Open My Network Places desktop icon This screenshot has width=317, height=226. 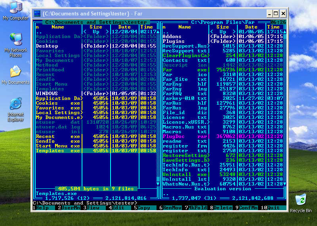(15, 45)
